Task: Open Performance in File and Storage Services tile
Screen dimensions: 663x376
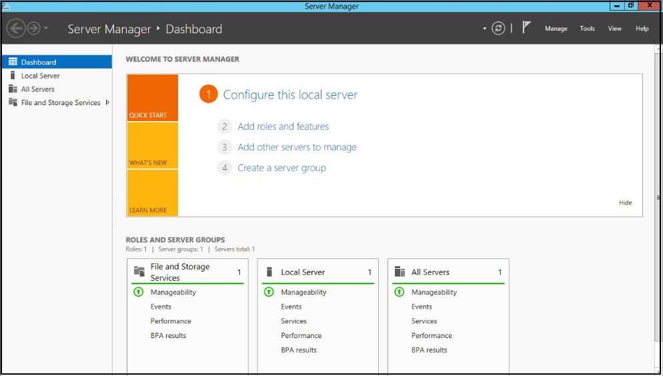Action: pos(171,321)
